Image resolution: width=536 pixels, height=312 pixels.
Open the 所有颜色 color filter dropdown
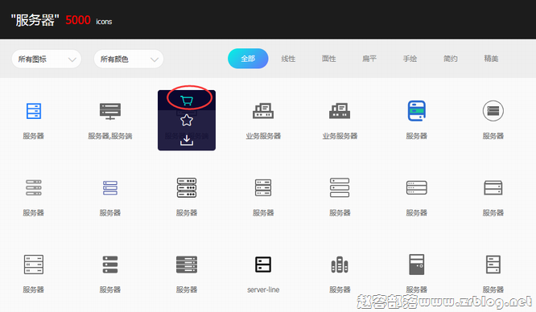coord(129,60)
